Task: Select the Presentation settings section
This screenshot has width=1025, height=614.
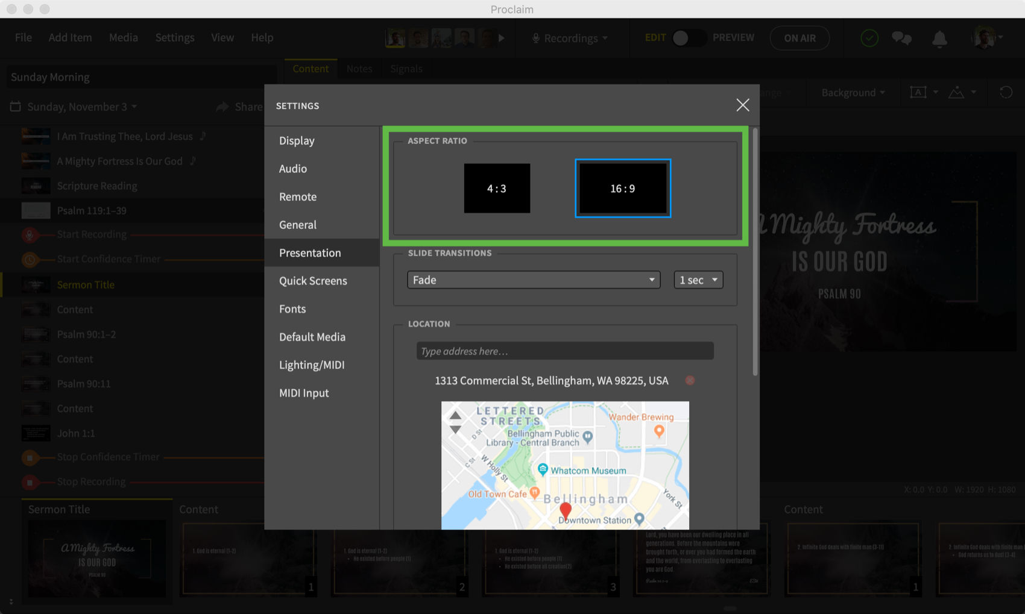Action: (322, 252)
